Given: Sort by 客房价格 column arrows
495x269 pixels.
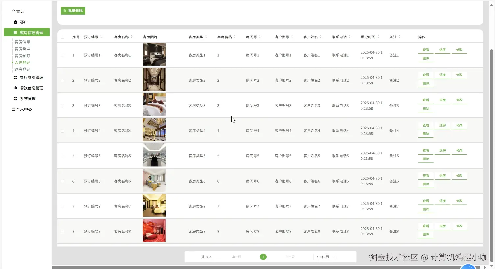Looking at the screenshot, I should coord(235,37).
